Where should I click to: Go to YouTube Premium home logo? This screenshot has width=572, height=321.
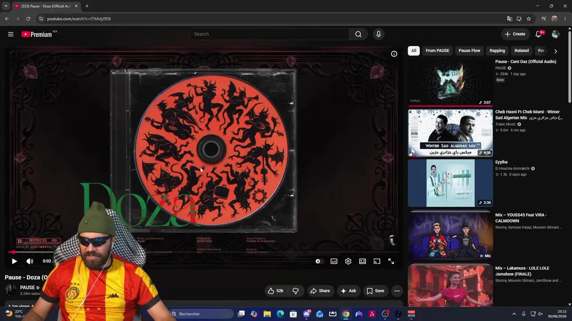click(37, 34)
